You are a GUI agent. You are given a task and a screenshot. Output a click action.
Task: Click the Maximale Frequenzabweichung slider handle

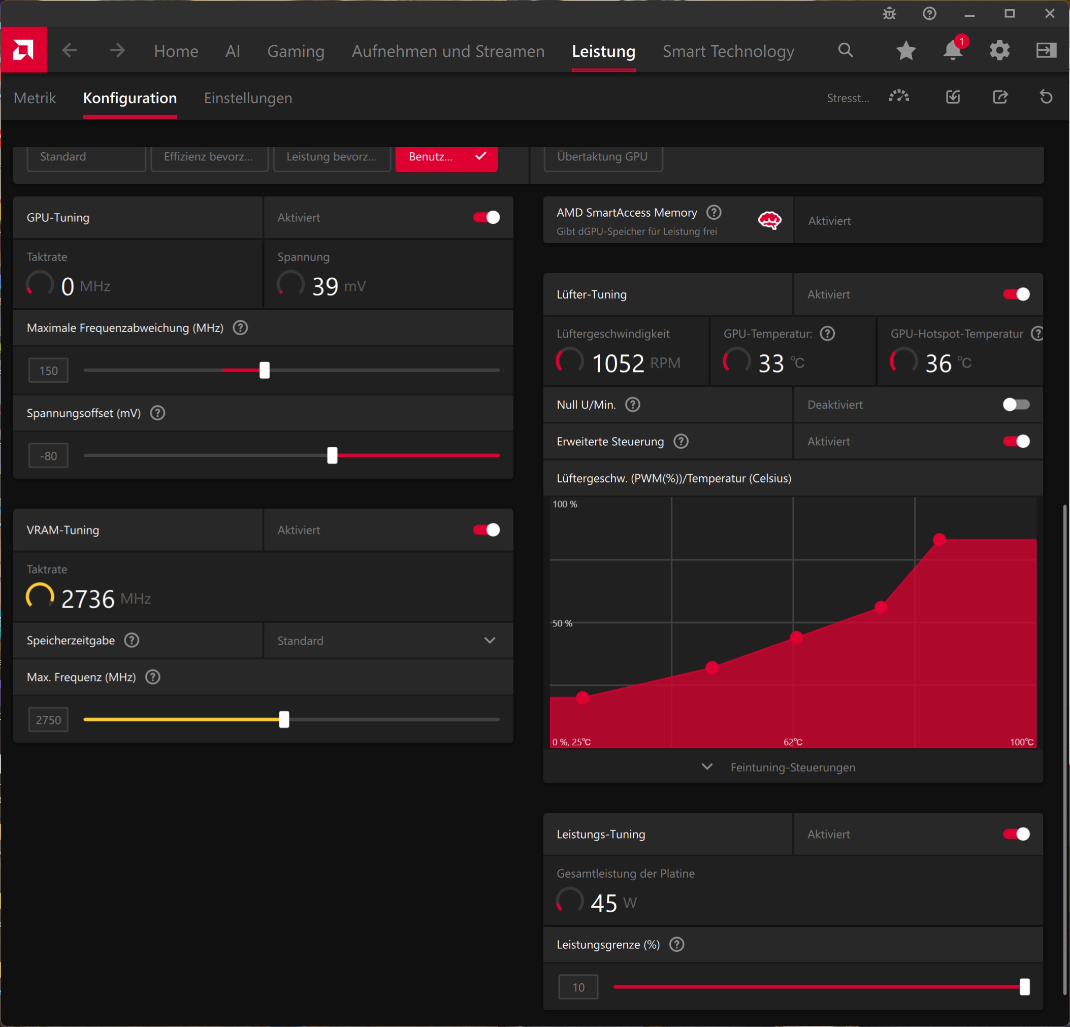click(x=264, y=370)
